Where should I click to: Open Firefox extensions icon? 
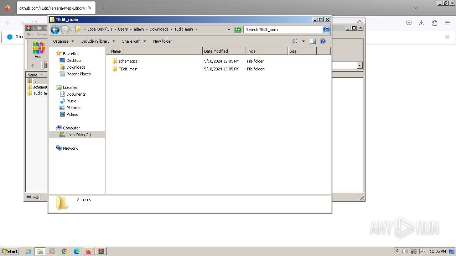point(435,23)
